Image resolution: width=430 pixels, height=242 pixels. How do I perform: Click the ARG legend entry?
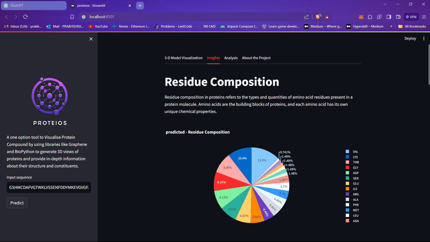click(x=352, y=194)
